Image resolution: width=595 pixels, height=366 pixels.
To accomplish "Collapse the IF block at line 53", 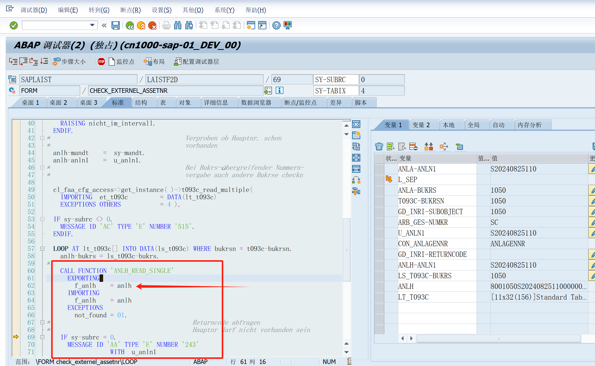I will point(43,219).
